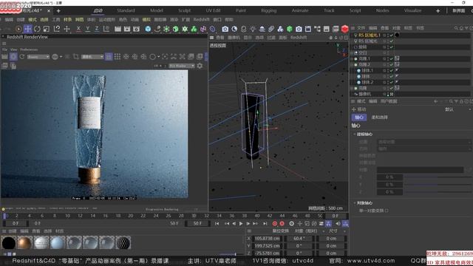
Task: Select 摄像机 camera in object manager
Action: coord(365,94)
